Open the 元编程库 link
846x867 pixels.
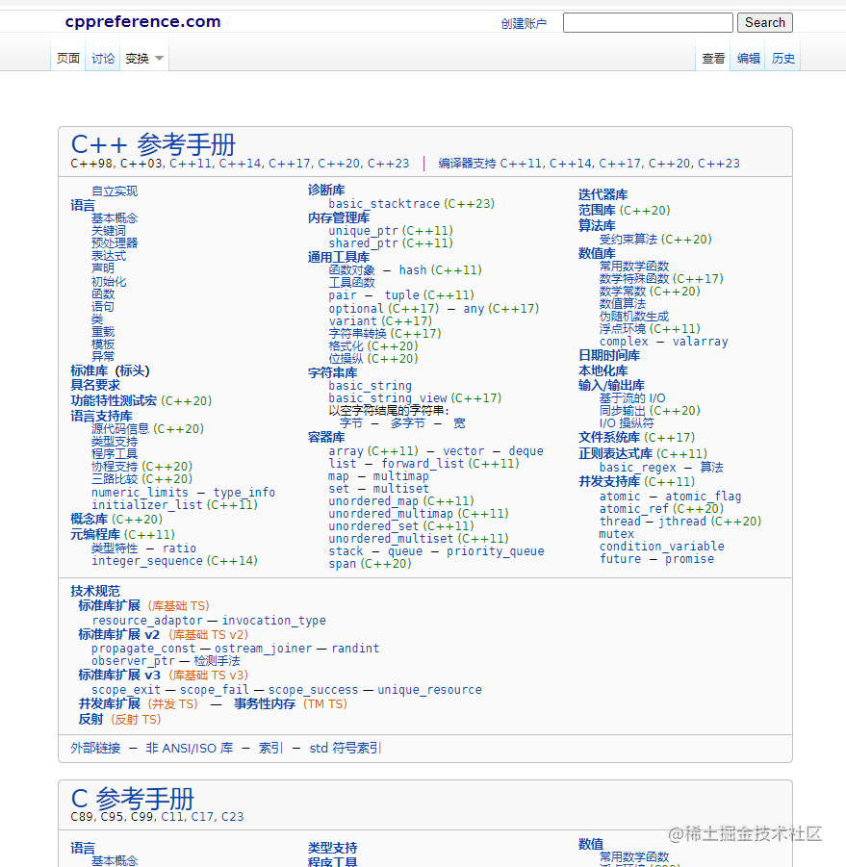[x=95, y=535]
